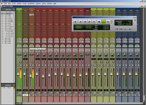Click the pan knob on the OH L strip

coord(63,55)
